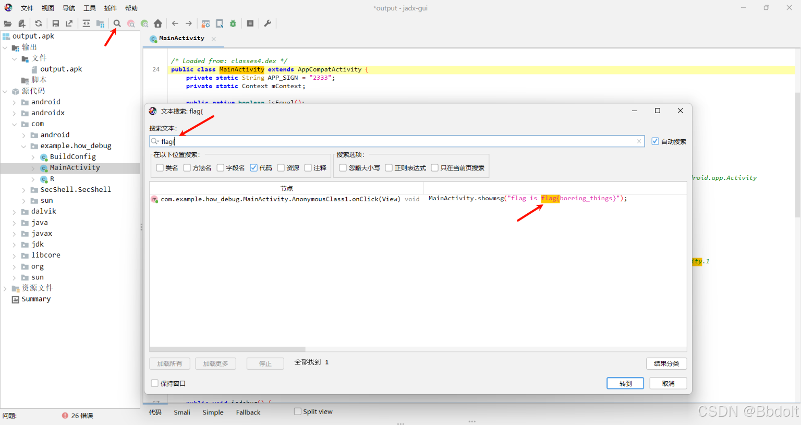Click the add files toolbar icon

(21, 23)
